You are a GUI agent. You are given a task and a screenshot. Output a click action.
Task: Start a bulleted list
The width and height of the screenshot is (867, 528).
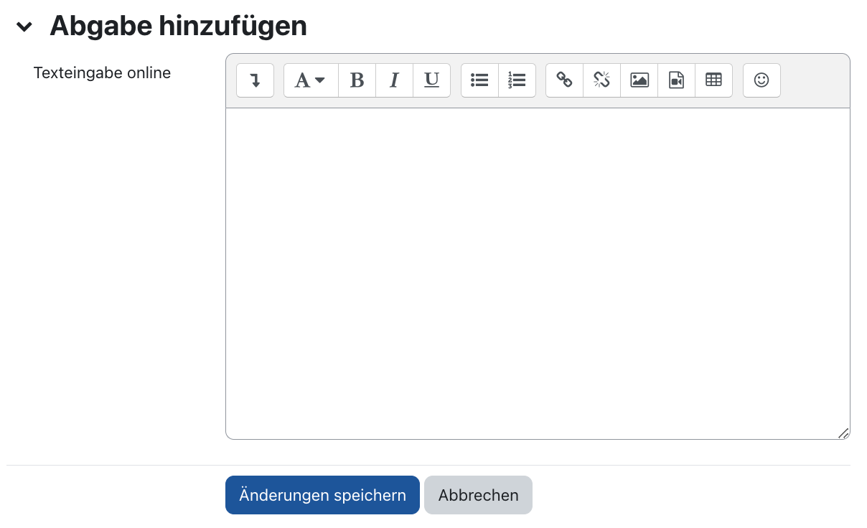coord(479,80)
